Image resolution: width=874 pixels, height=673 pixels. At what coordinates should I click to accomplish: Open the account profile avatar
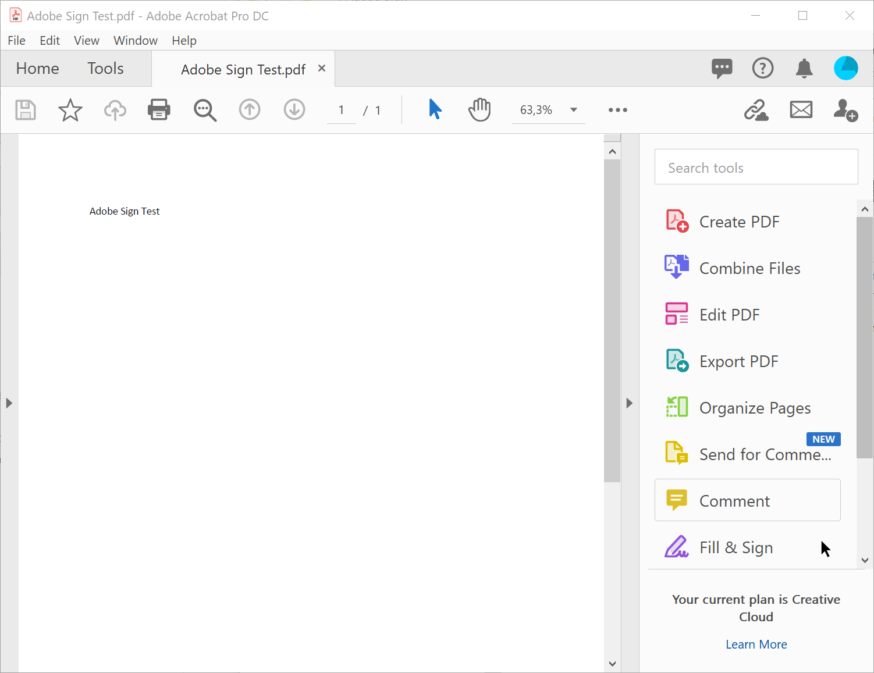pyautogui.click(x=846, y=68)
